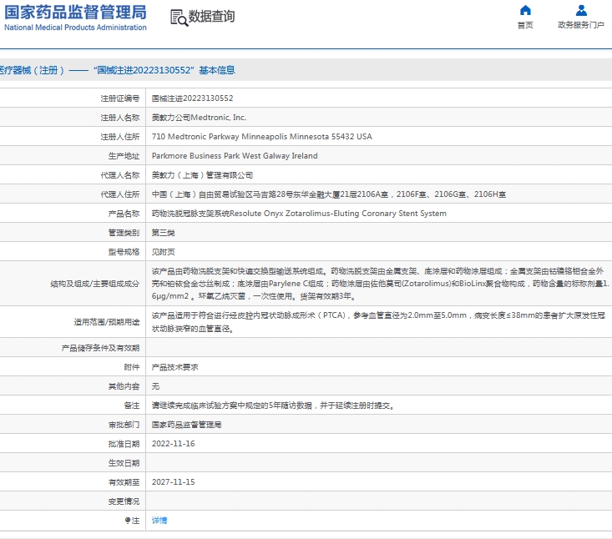Click approval date 2022-11-16

pos(174,444)
